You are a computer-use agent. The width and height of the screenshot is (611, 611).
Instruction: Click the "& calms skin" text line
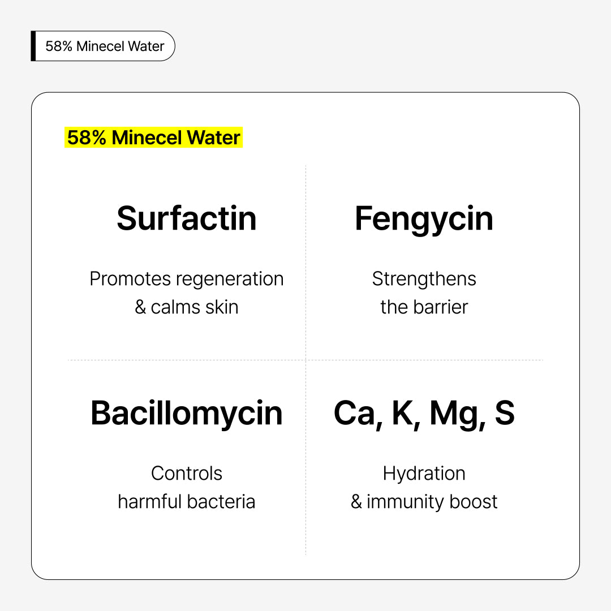tap(187, 307)
